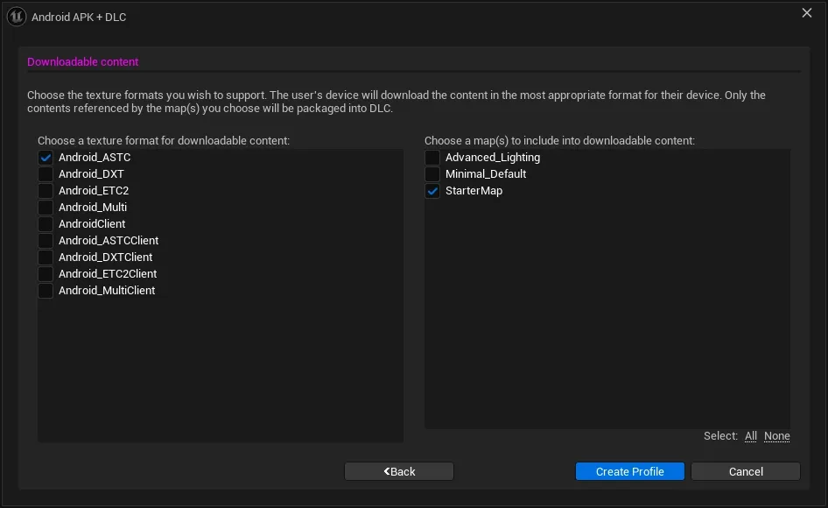
Task: Tick the Android_MultiClient checkbox
Action: point(46,291)
